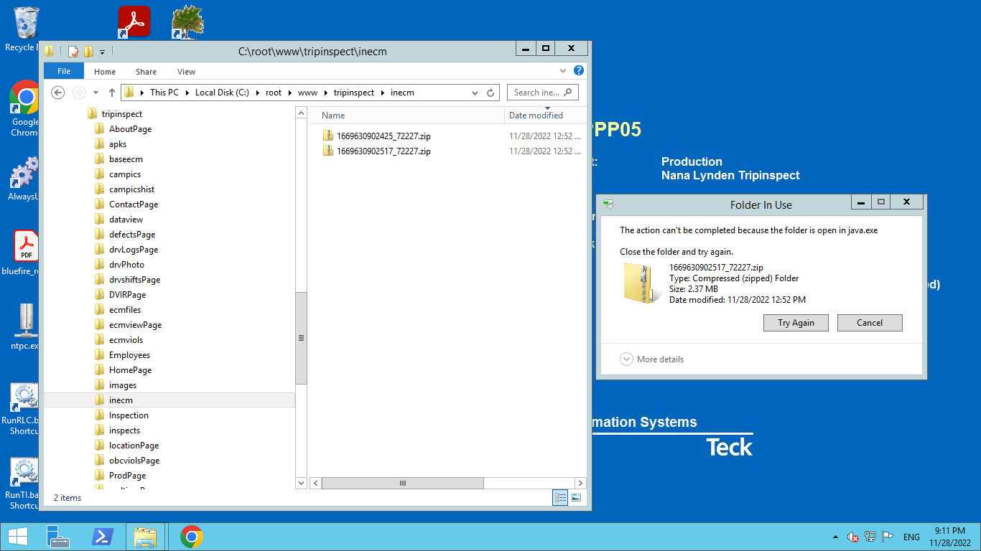Viewport: 981px width, 551px height.
Task: Open Server Manager from the taskbar
Action: coord(57,537)
